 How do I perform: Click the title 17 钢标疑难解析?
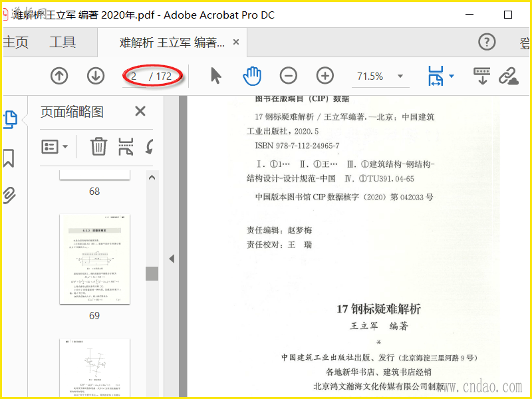pos(378,309)
